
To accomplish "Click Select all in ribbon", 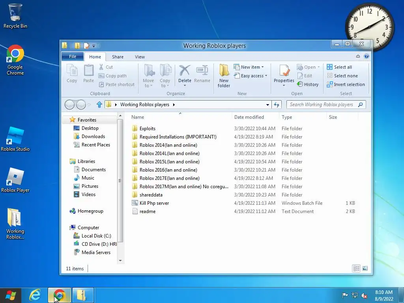I will point(339,67).
